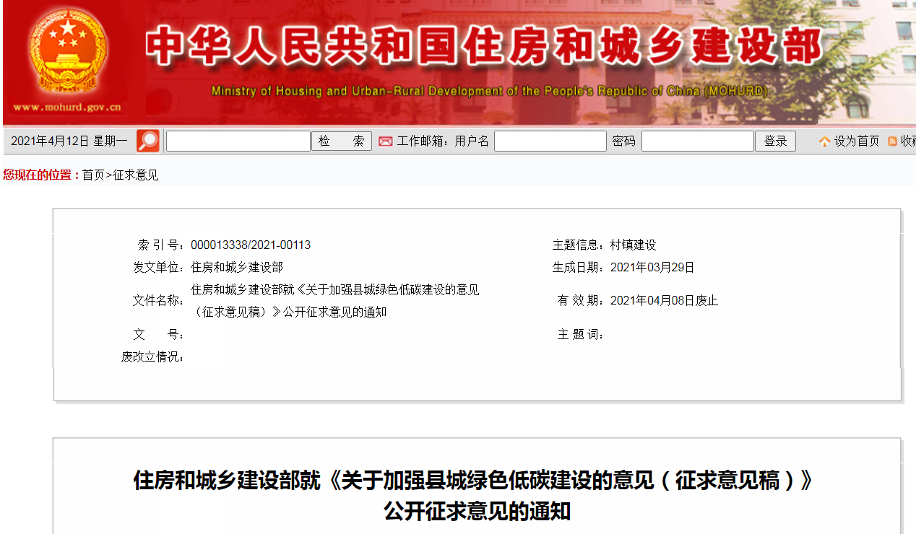Viewport: 916px width, 534px height.
Task: Click validity text 2021年04月08日废止
Action: [x=665, y=301]
